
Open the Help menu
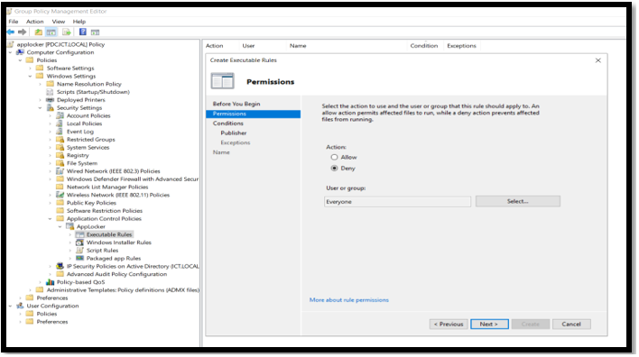(79, 22)
